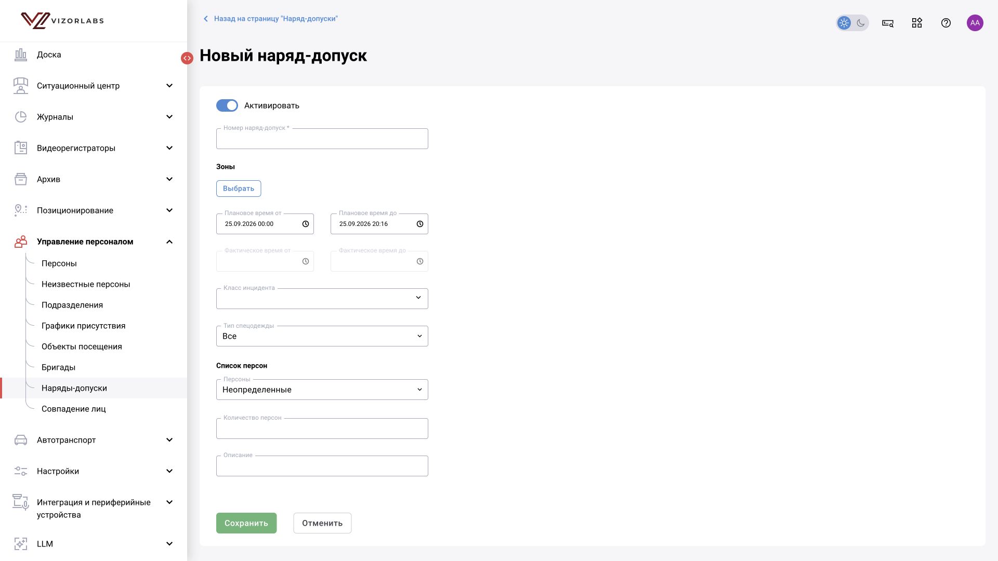Open the Тип спецодежды dropdown
Viewport: 998px width, 561px height.
[x=322, y=336]
